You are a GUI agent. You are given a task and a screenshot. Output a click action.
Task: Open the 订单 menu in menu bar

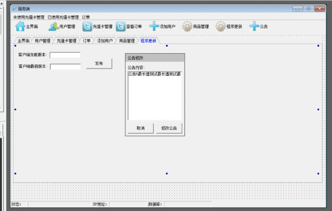(x=86, y=17)
